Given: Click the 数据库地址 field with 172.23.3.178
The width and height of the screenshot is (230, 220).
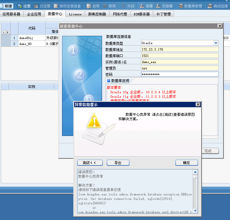Looking at the screenshot, I should [x=180, y=49].
